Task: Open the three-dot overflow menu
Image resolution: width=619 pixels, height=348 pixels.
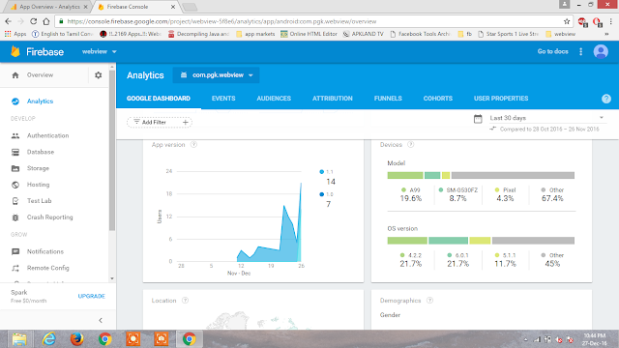Action: coord(580,51)
